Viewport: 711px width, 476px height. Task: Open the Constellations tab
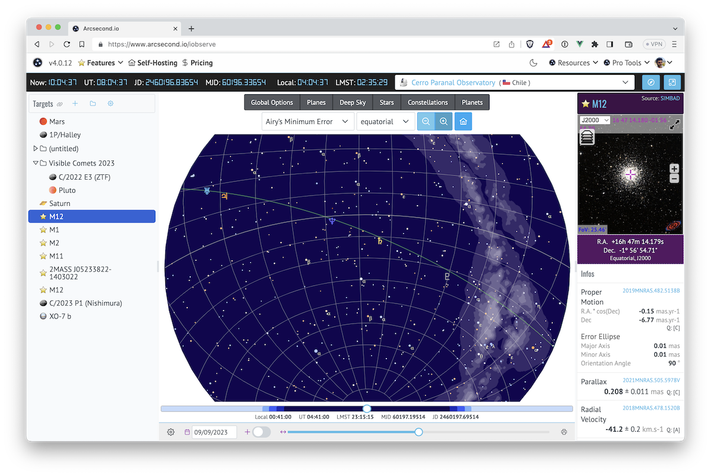point(428,103)
